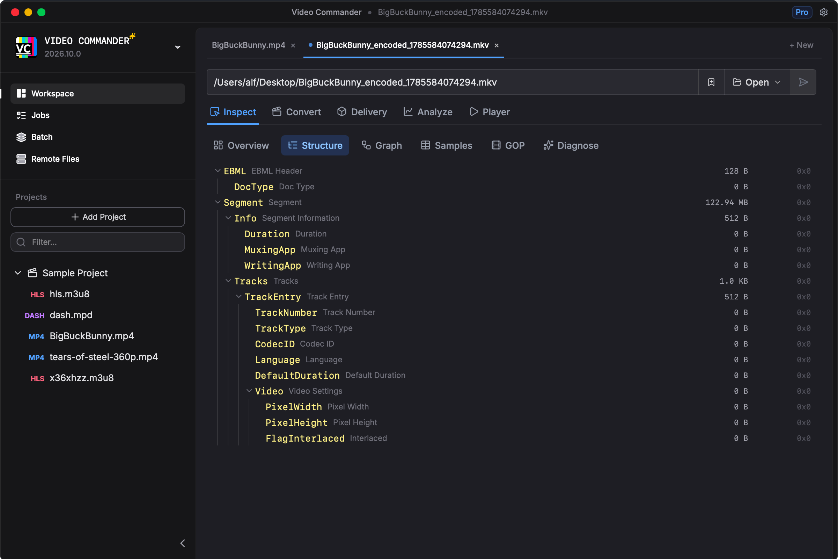This screenshot has width=838, height=559.
Task: Open settings gear icon in title bar
Action: click(824, 12)
